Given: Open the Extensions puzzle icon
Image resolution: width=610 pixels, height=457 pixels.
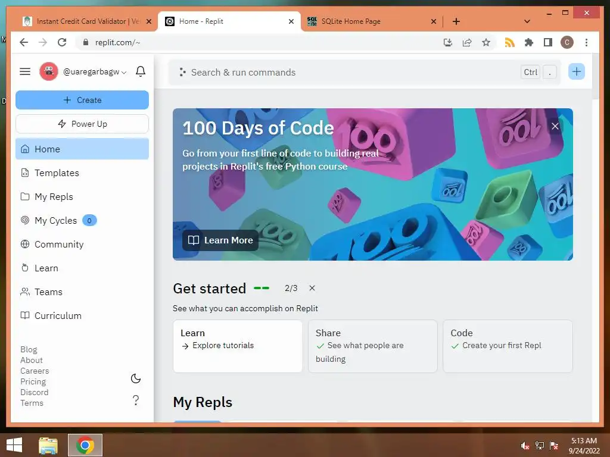Looking at the screenshot, I should coord(529,42).
